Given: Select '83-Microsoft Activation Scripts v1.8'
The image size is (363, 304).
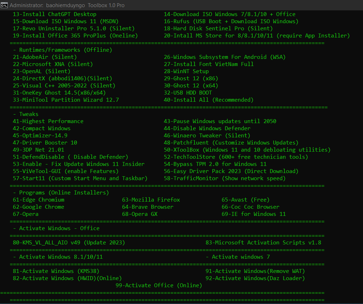Looking at the screenshot, I should point(263,243).
